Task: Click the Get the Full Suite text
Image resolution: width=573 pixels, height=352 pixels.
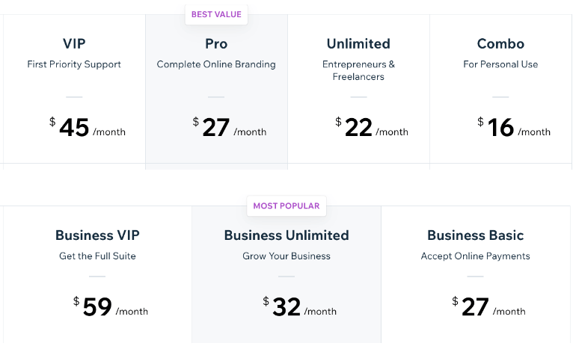Action: (x=97, y=256)
